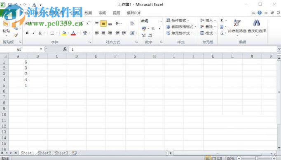This screenshot has width=281, height=160.
Task: Click the Paste icon
Action: coord(6,23)
